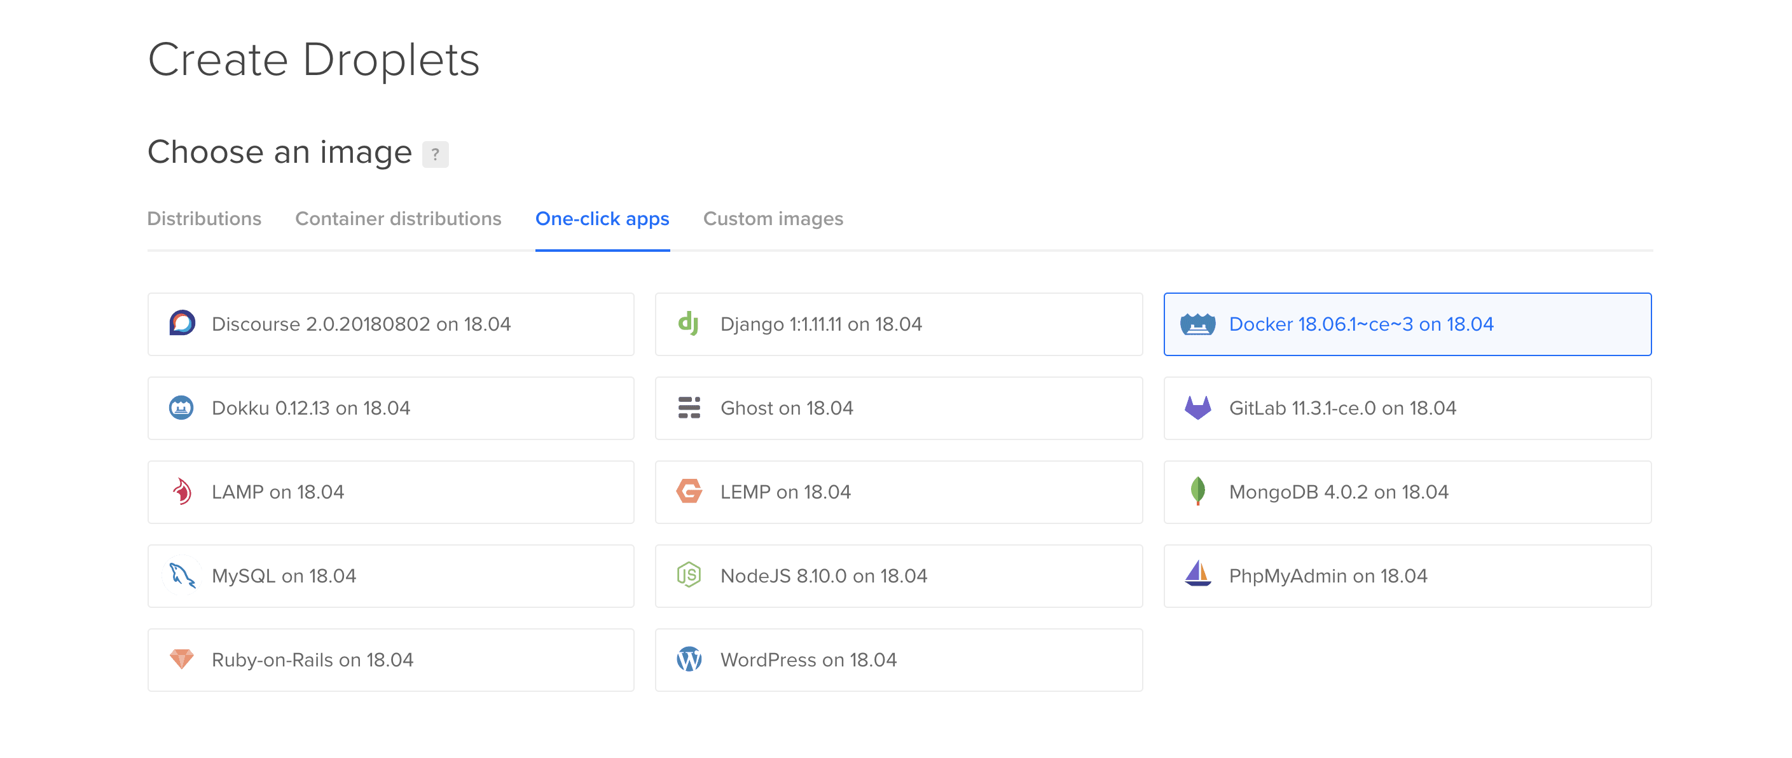Click the PhpMyAdmin sailboat icon
The image size is (1792, 758).
(1197, 574)
